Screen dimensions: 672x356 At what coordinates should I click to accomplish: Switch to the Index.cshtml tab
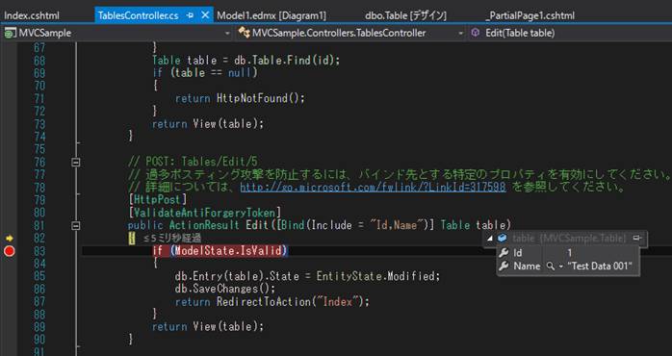tap(32, 15)
